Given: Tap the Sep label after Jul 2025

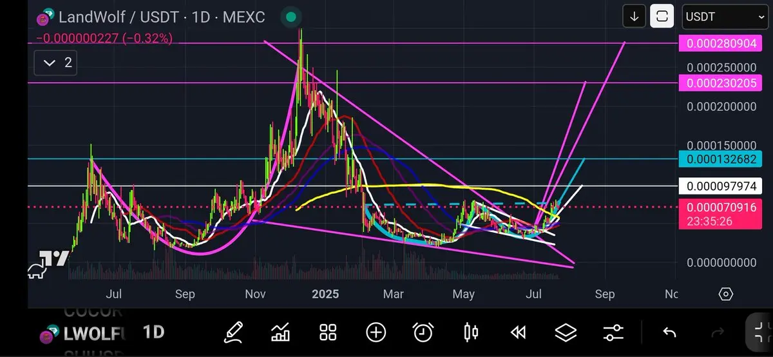Looking at the screenshot, I should click(x=604, y=294).
